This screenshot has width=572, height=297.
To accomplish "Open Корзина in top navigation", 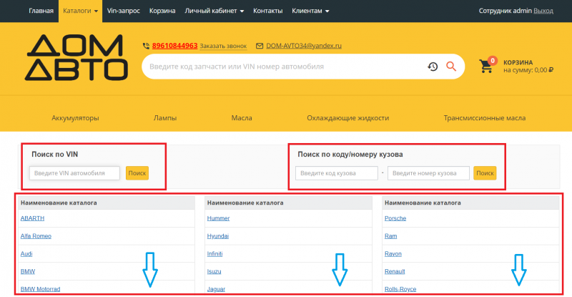I will (162, 11).
